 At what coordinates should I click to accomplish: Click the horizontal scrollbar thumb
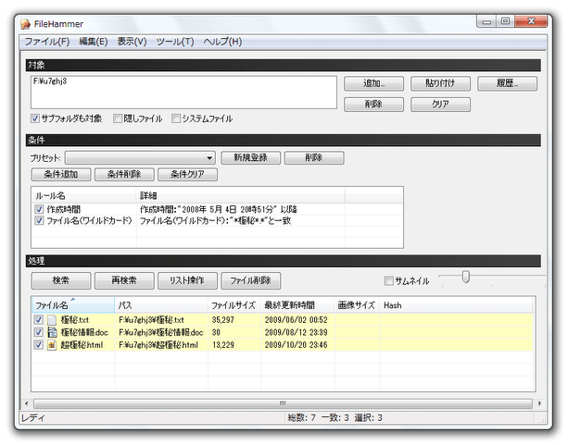pyautogui.click(x=283, y=403)
